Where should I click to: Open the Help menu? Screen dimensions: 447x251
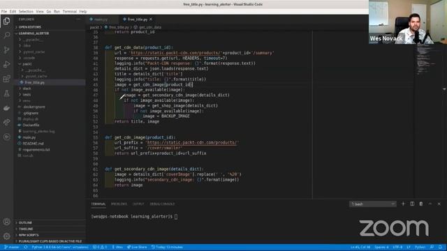click(x=83, y=11)
